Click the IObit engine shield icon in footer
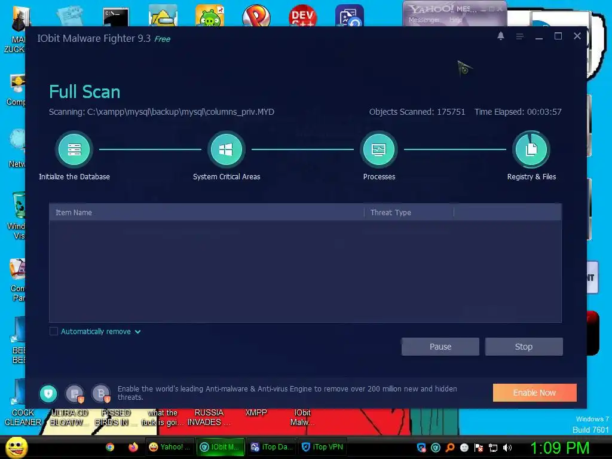The image size is (612, 459). pos(48,393)
